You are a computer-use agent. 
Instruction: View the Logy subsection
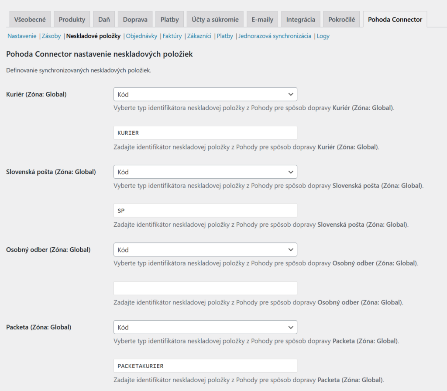pyautogui.click(x=323, y=36)
